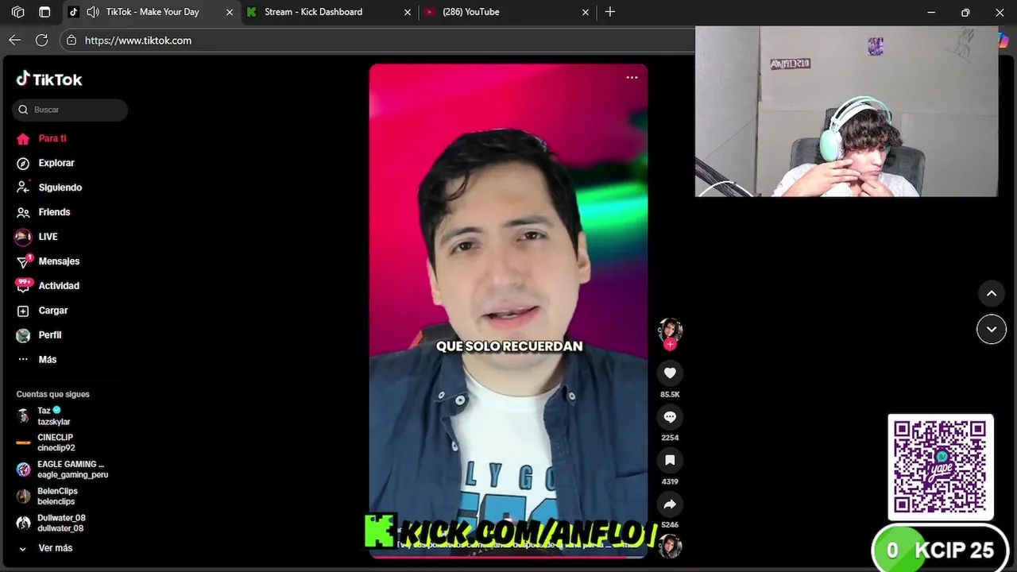Open the sound disc thumbnail
The image size is (1017, 572).
(x=670, y=546)
